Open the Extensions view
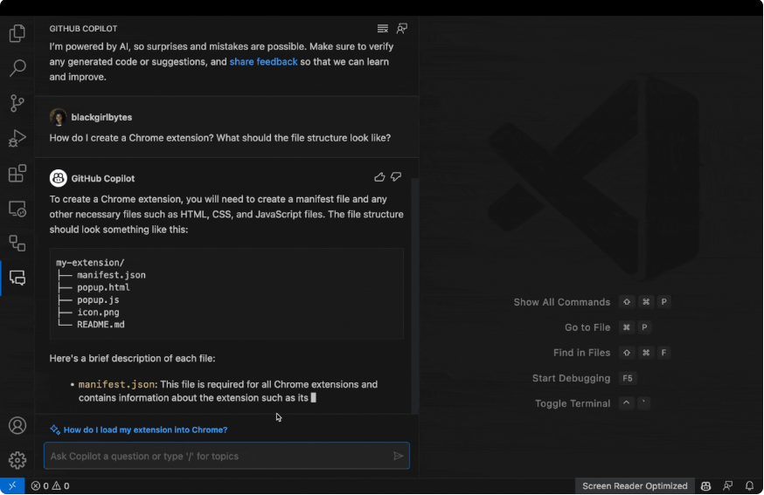Image resolution: width=764 pixels, height=495 pixels. coord(17,173)
